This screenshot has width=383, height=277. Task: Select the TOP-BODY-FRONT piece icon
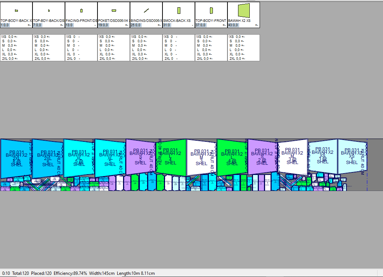(211, 10)
